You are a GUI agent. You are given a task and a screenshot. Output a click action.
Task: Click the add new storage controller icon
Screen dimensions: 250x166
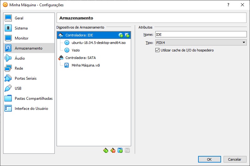pyautogui.click(x=106, y=151)
